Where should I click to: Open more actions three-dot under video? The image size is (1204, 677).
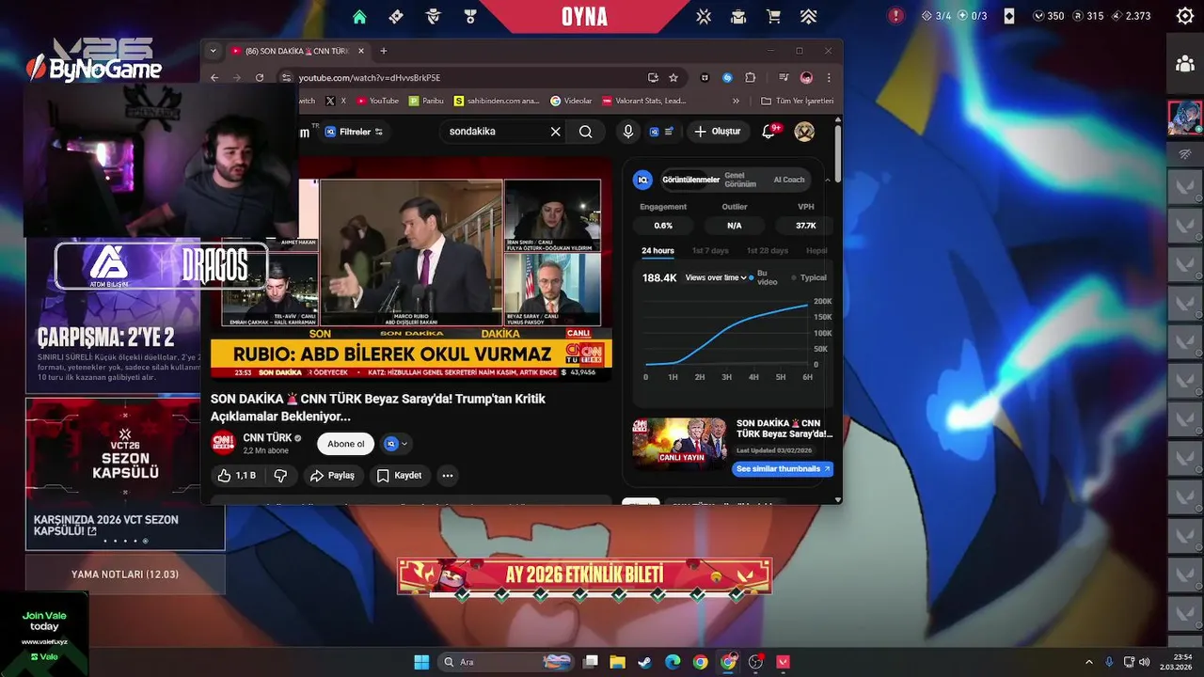click(448, 476)
